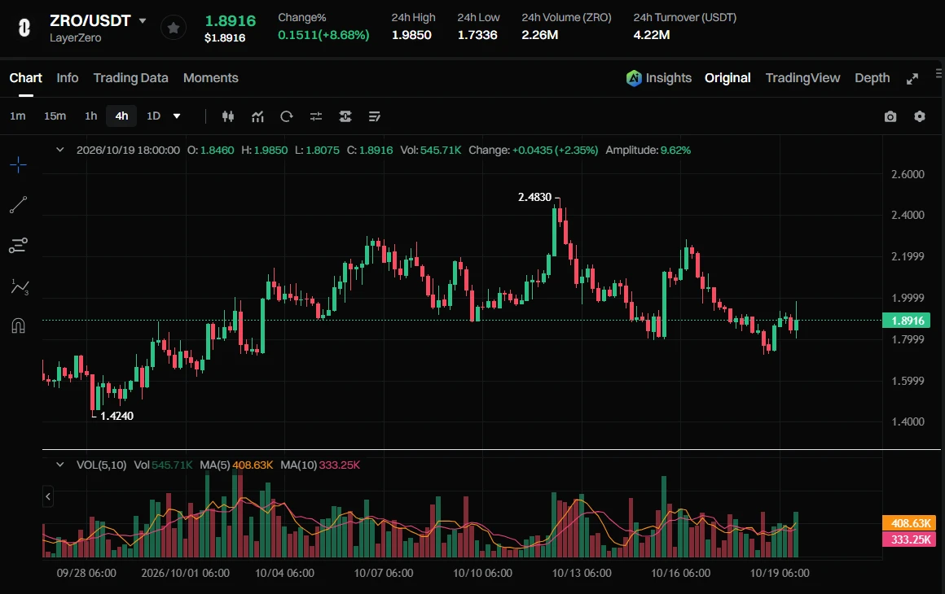945x594 pixels.
Task: Click the current price label 1.8916 on axis
Action: [906, 321]
